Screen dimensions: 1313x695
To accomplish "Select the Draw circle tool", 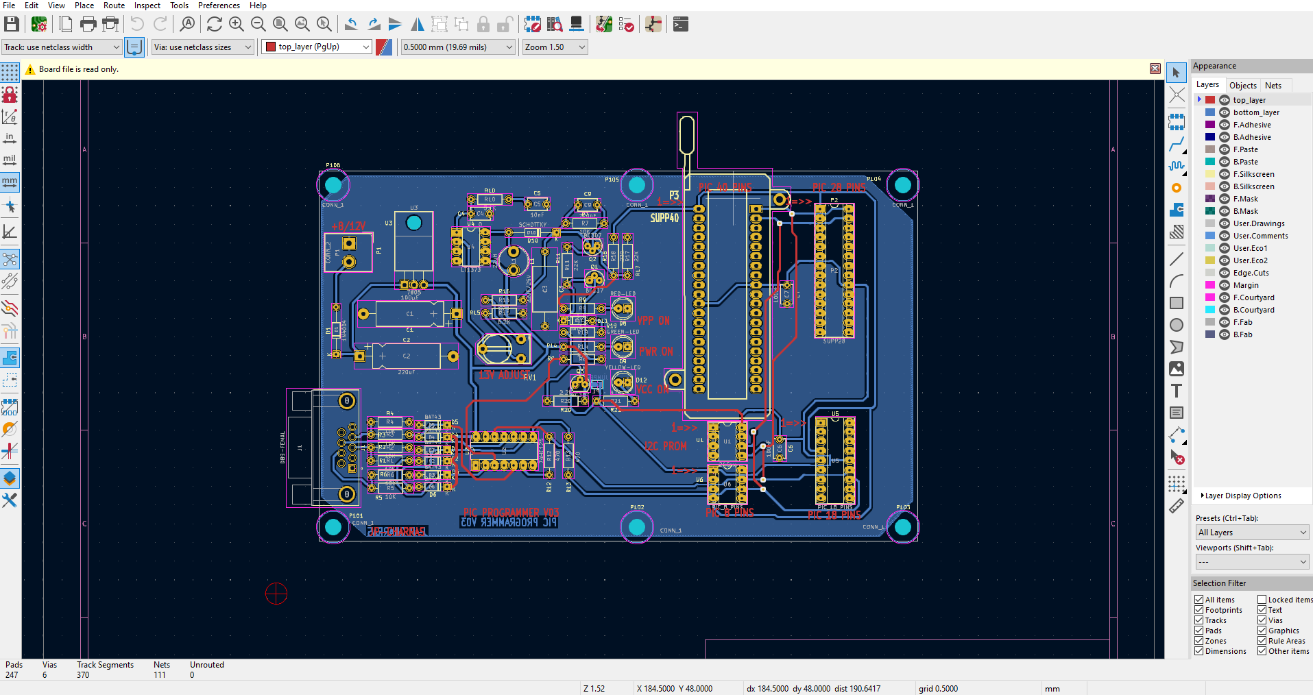I will [1177, 325].
